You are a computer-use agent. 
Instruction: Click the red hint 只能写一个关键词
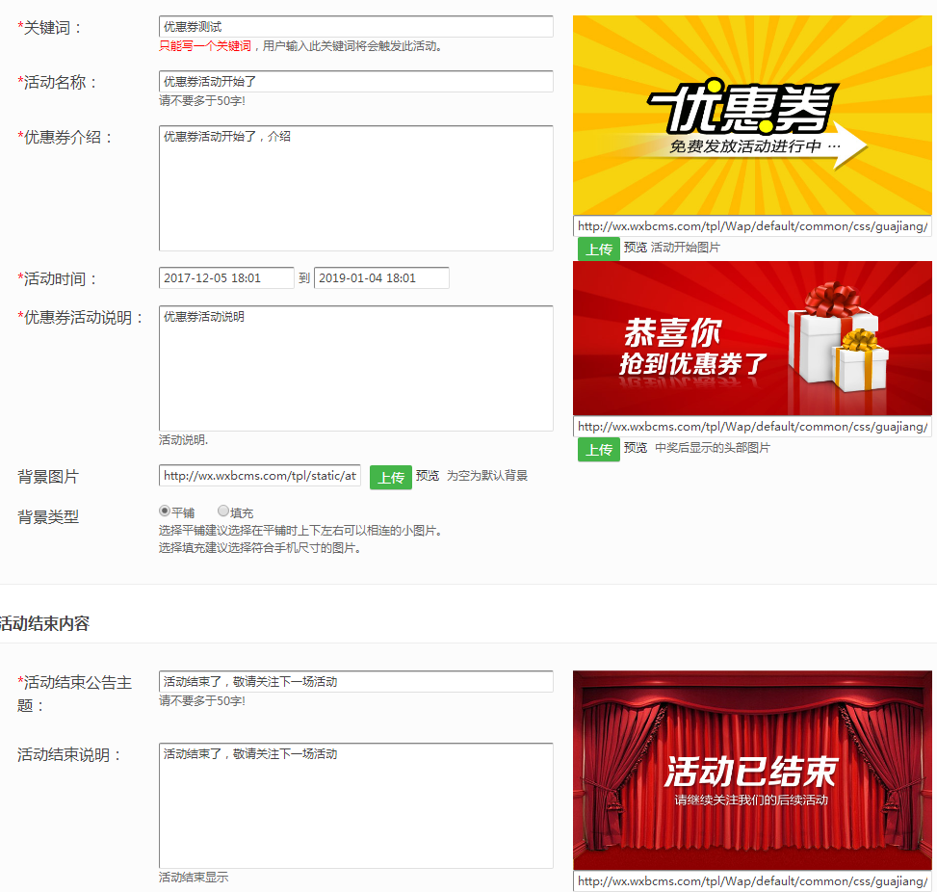tap(205, 46)
